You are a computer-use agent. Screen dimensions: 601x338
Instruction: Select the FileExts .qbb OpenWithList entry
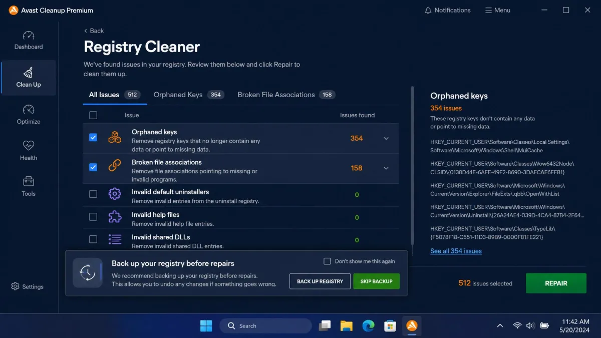[x=497, y=190]
